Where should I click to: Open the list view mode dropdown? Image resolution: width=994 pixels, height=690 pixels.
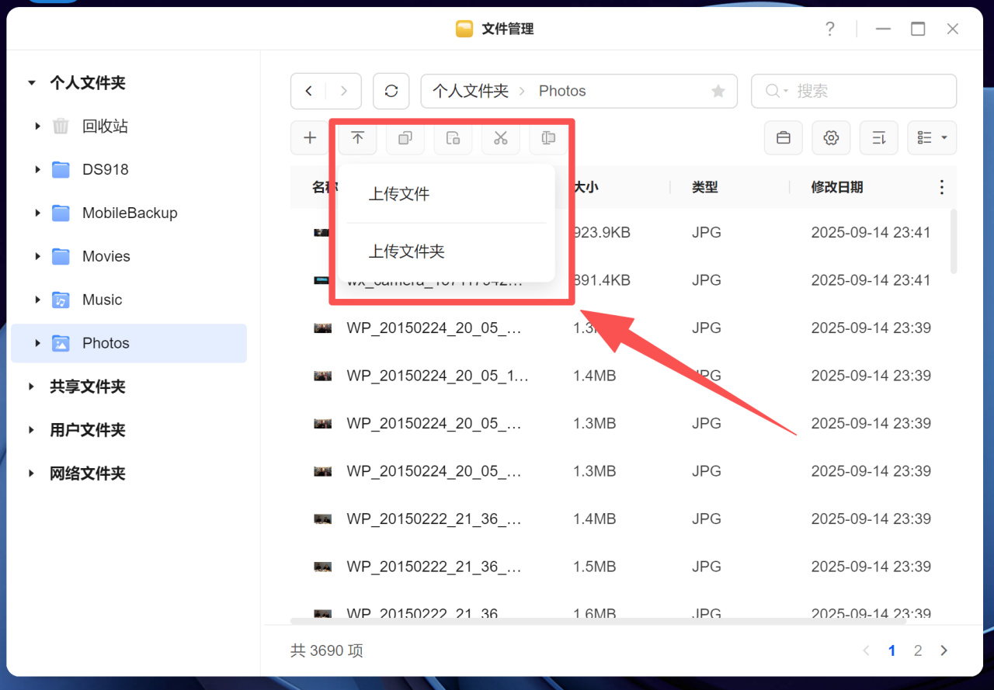[x=932, y=138]
